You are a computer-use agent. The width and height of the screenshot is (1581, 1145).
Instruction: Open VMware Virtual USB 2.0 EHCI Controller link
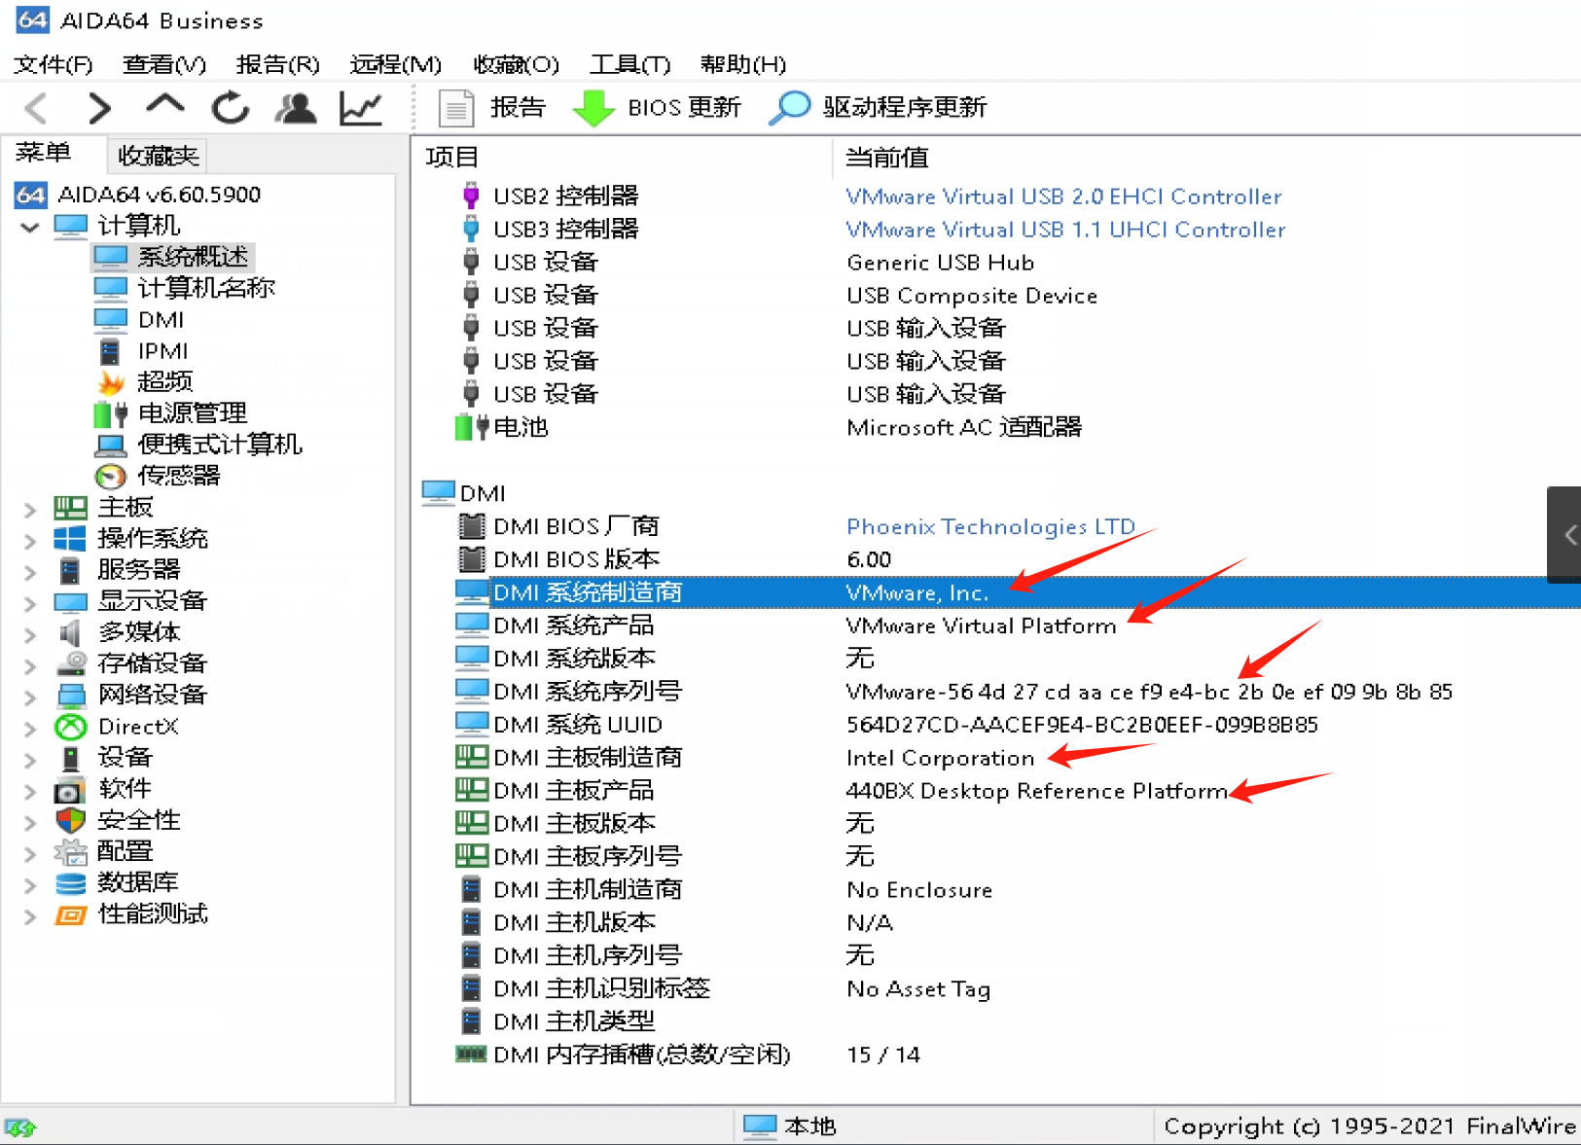pyautogui.click(x=1063, y=197)
